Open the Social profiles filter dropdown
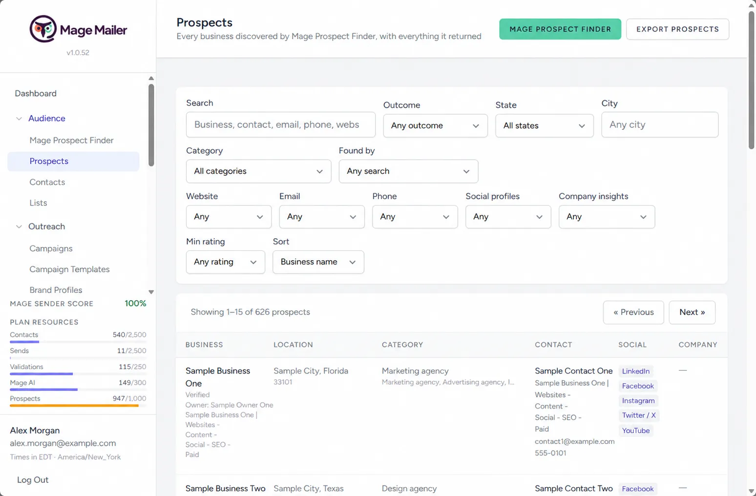The image size is (756, 496). [x=508, y=217]
